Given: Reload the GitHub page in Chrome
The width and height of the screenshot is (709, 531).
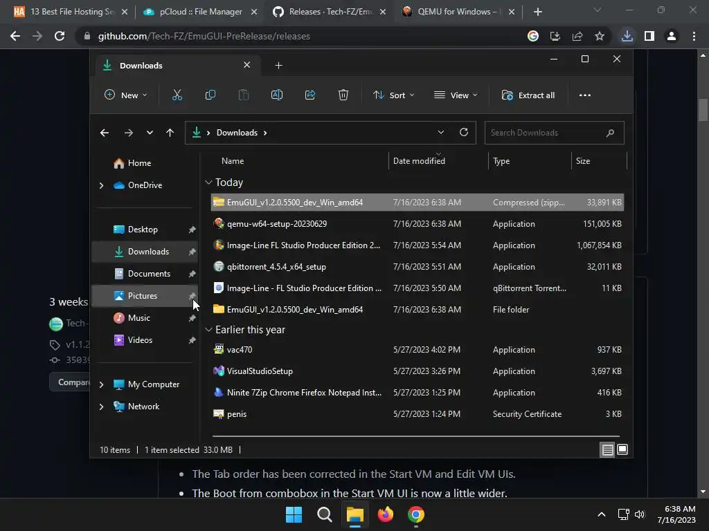Looking at the screenshot, I should coord(60,36).
